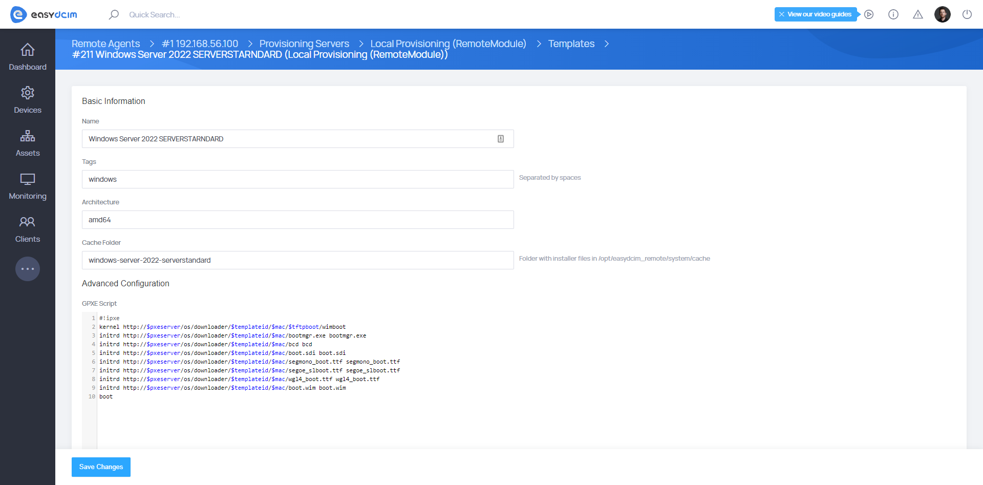Viewport: 983px width, 485px height.
Task: Click the Cache Folder input field
Action: click(x=298, y=260)
